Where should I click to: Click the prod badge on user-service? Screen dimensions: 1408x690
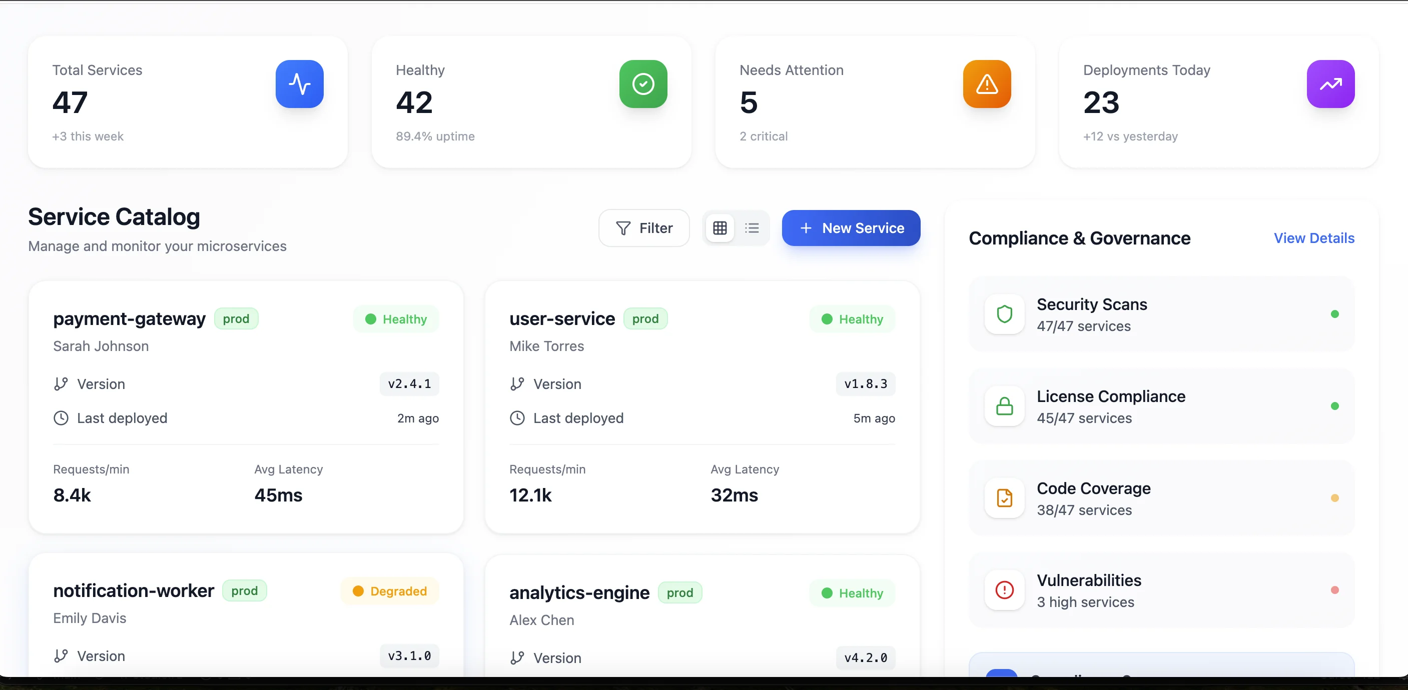pos(645,318)
